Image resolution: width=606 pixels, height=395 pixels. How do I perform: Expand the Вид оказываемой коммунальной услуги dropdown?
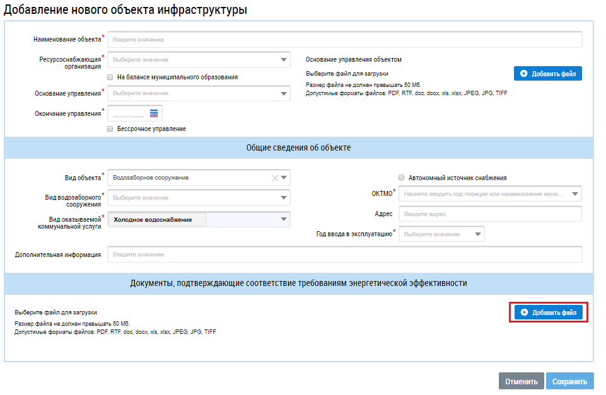point(284,219)
